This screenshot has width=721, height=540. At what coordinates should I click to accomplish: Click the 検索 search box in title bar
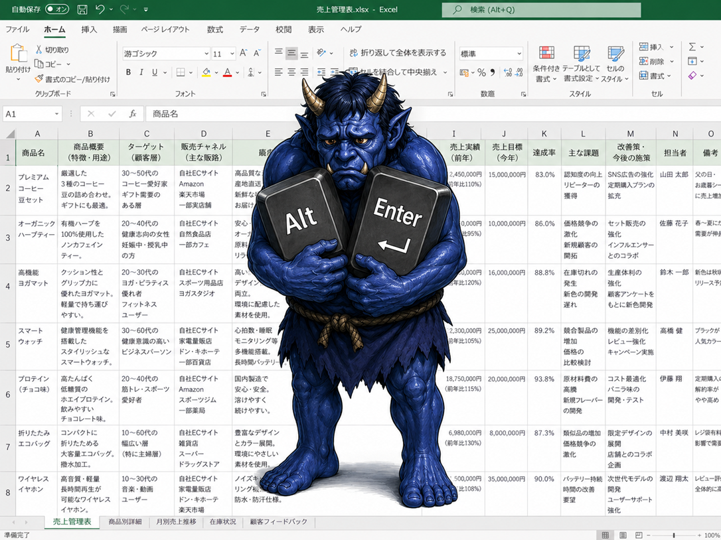coord(541,10)
